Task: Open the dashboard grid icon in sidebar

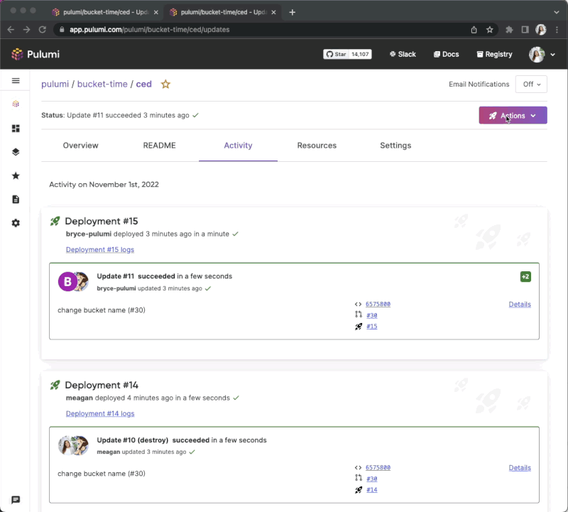Action: click(16, 129)
